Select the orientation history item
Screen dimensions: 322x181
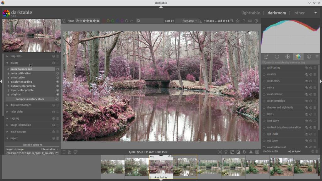[x=18, y=78]
